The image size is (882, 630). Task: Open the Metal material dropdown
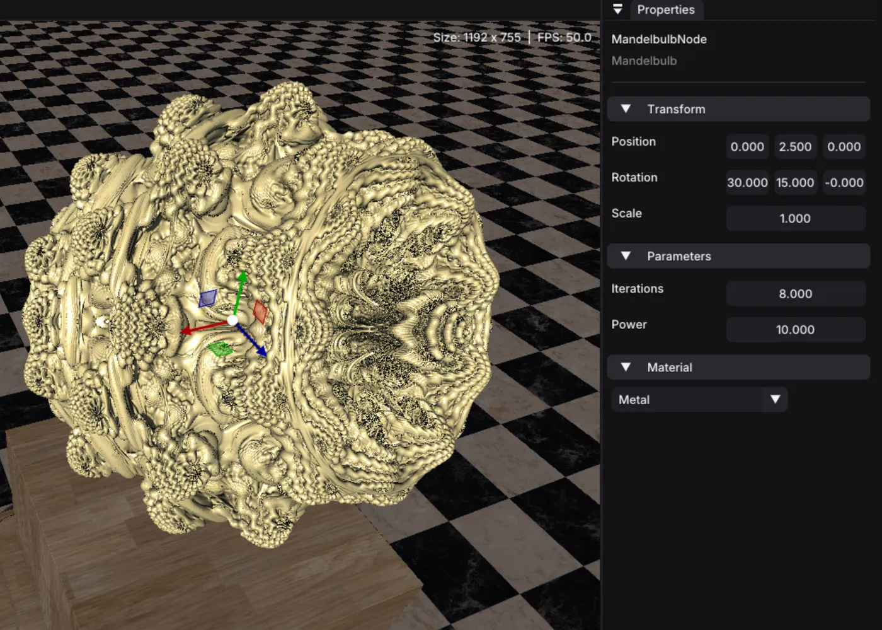point(699,399)
